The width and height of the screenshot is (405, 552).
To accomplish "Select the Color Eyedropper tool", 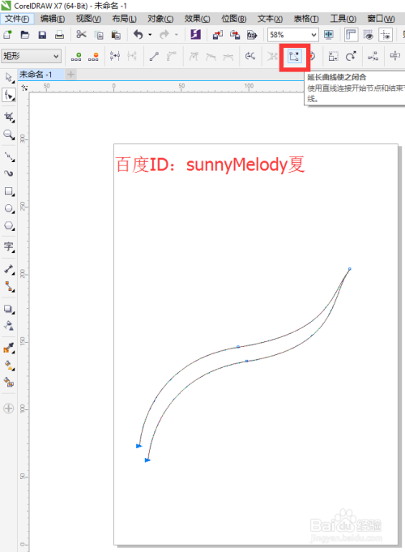I will (9, 348).
